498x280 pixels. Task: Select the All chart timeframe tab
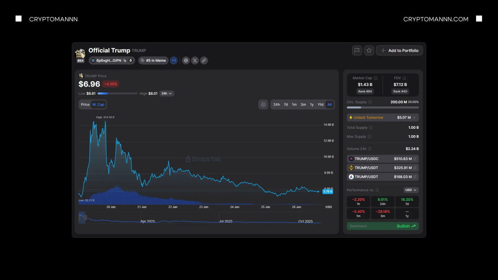point(330,104)
